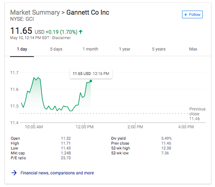The width and height of the screenshot is (215, 187).
Task: Switch to the Max tab
Action: 193,49
